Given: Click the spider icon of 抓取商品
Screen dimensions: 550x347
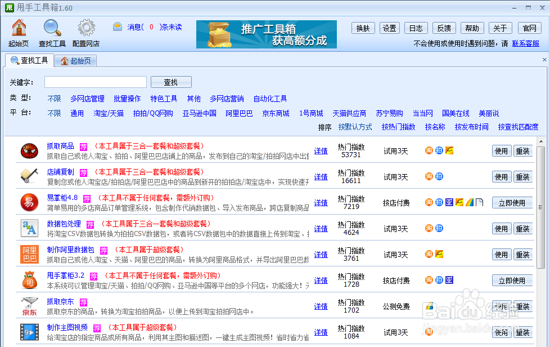Looking at the screenshot, I should click(29, 150).
